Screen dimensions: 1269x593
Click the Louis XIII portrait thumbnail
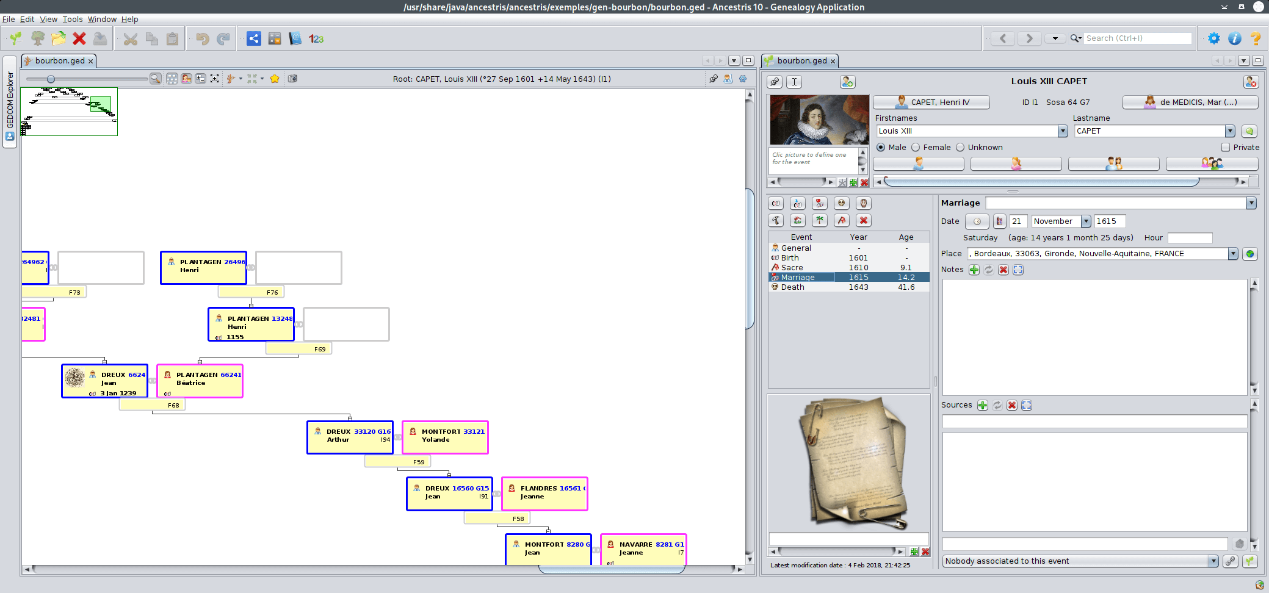pos(819,120)
